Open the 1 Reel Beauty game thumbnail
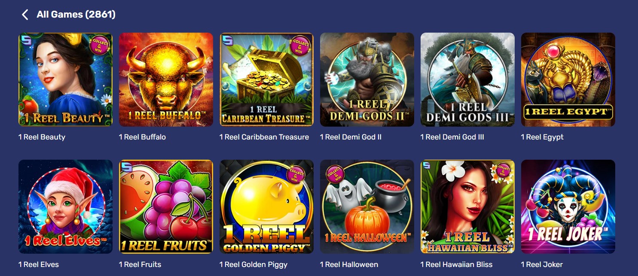The width and height of the screenshot is (638, 276). point(65,80)
